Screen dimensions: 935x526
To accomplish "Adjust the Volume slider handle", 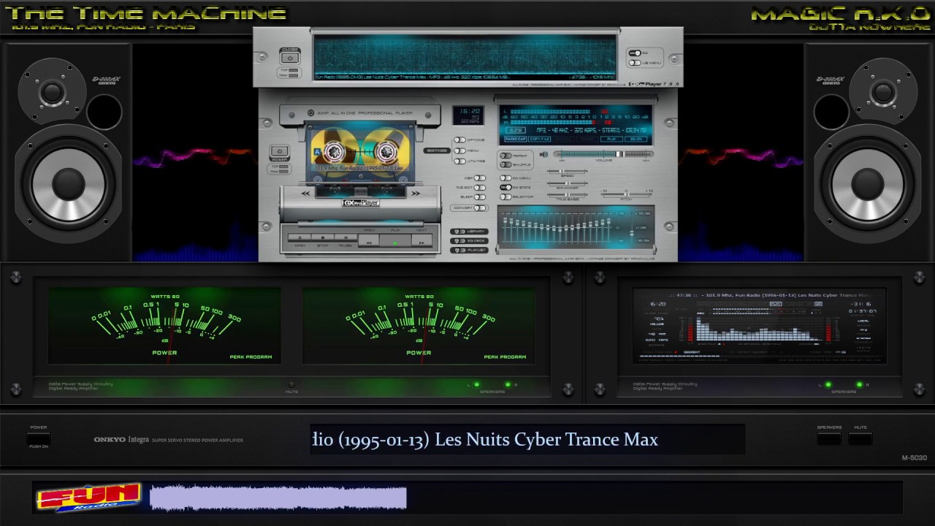I will pos(619,154).
